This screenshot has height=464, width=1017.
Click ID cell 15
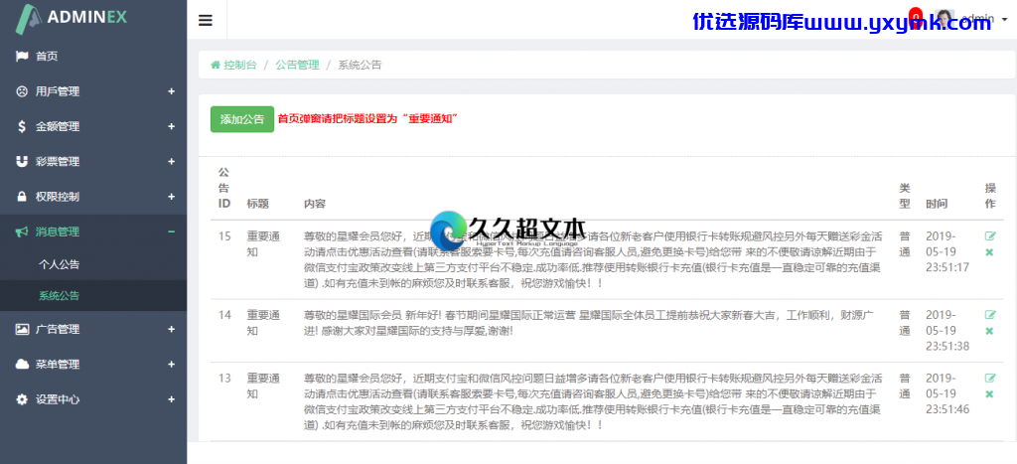click(224, 236)
